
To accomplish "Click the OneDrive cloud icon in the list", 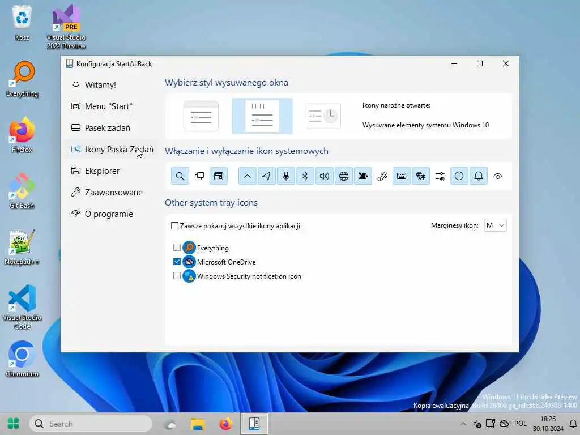I will [x=189, y=262].
